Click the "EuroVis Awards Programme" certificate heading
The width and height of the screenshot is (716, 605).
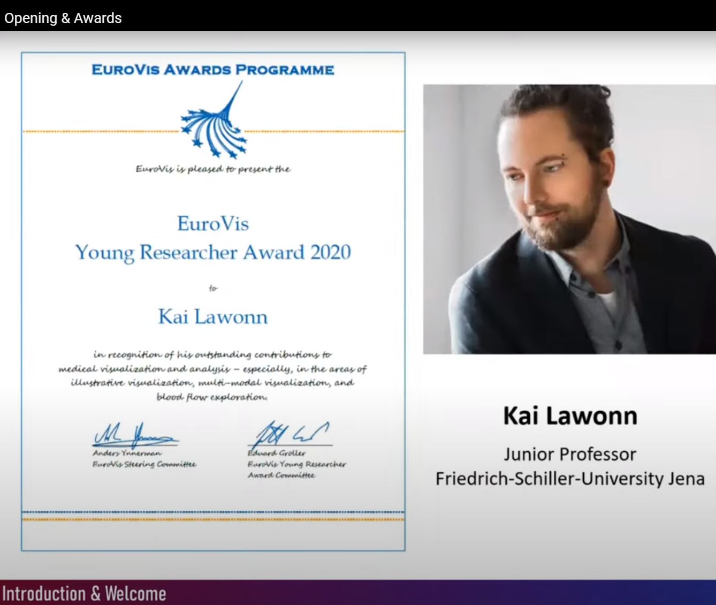click(x=213, y=70)
